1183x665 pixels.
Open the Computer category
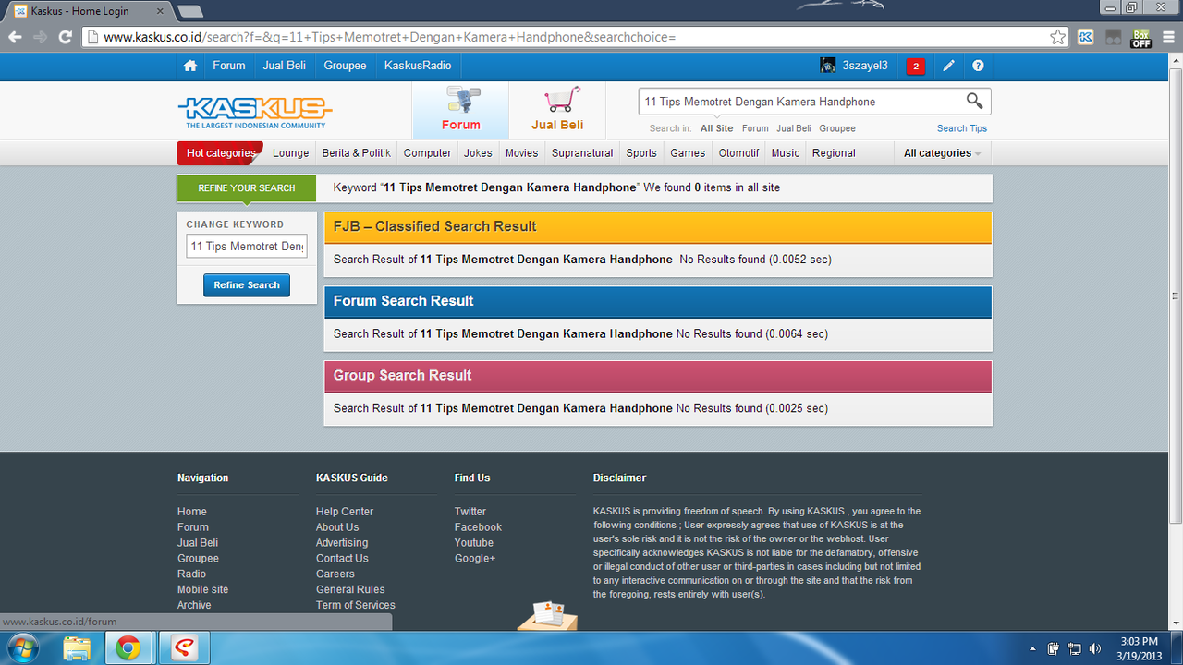[x=428, y=153]
